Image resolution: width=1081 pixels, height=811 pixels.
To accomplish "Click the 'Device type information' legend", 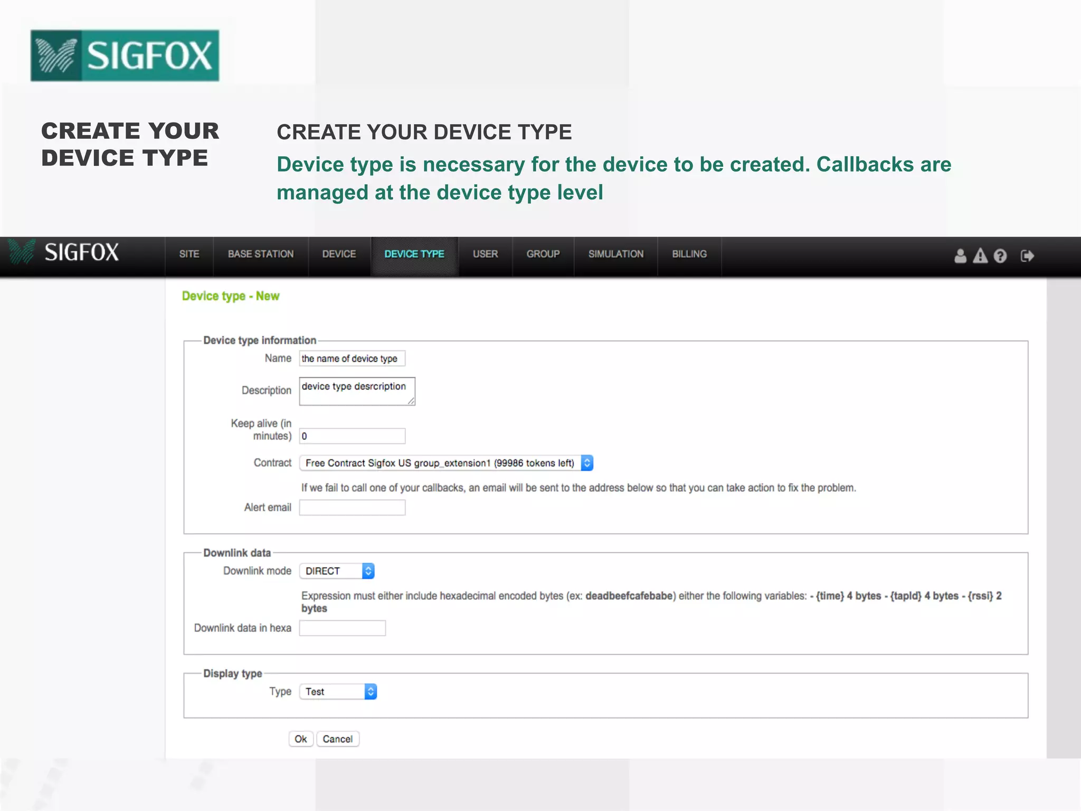I will tap(260, 341).
